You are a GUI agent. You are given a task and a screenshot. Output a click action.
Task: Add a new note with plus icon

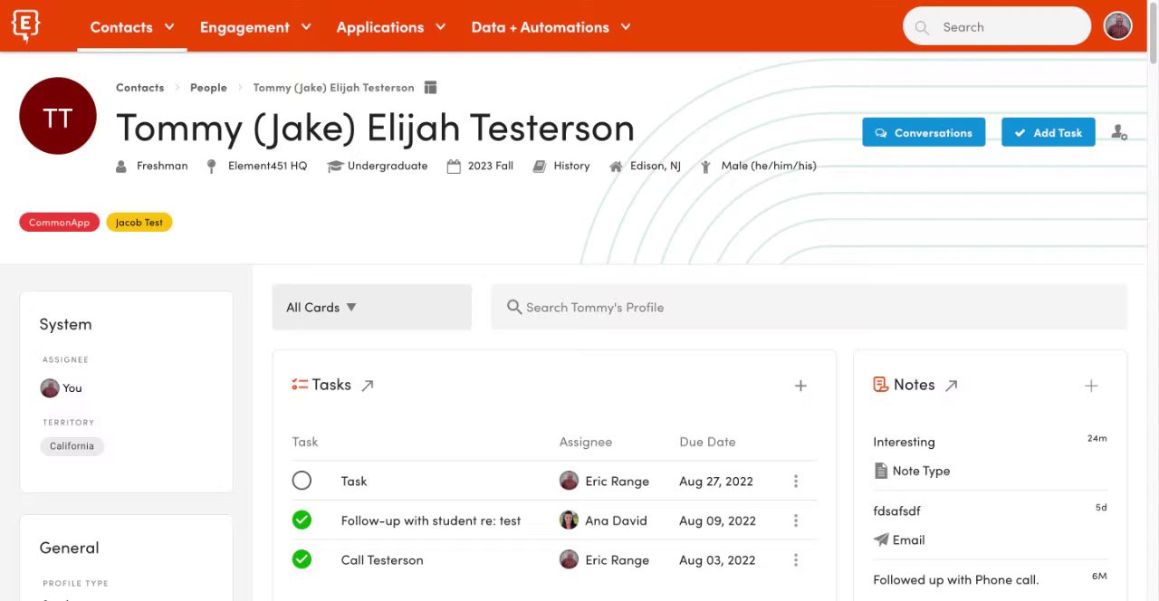pos(1091,386)
